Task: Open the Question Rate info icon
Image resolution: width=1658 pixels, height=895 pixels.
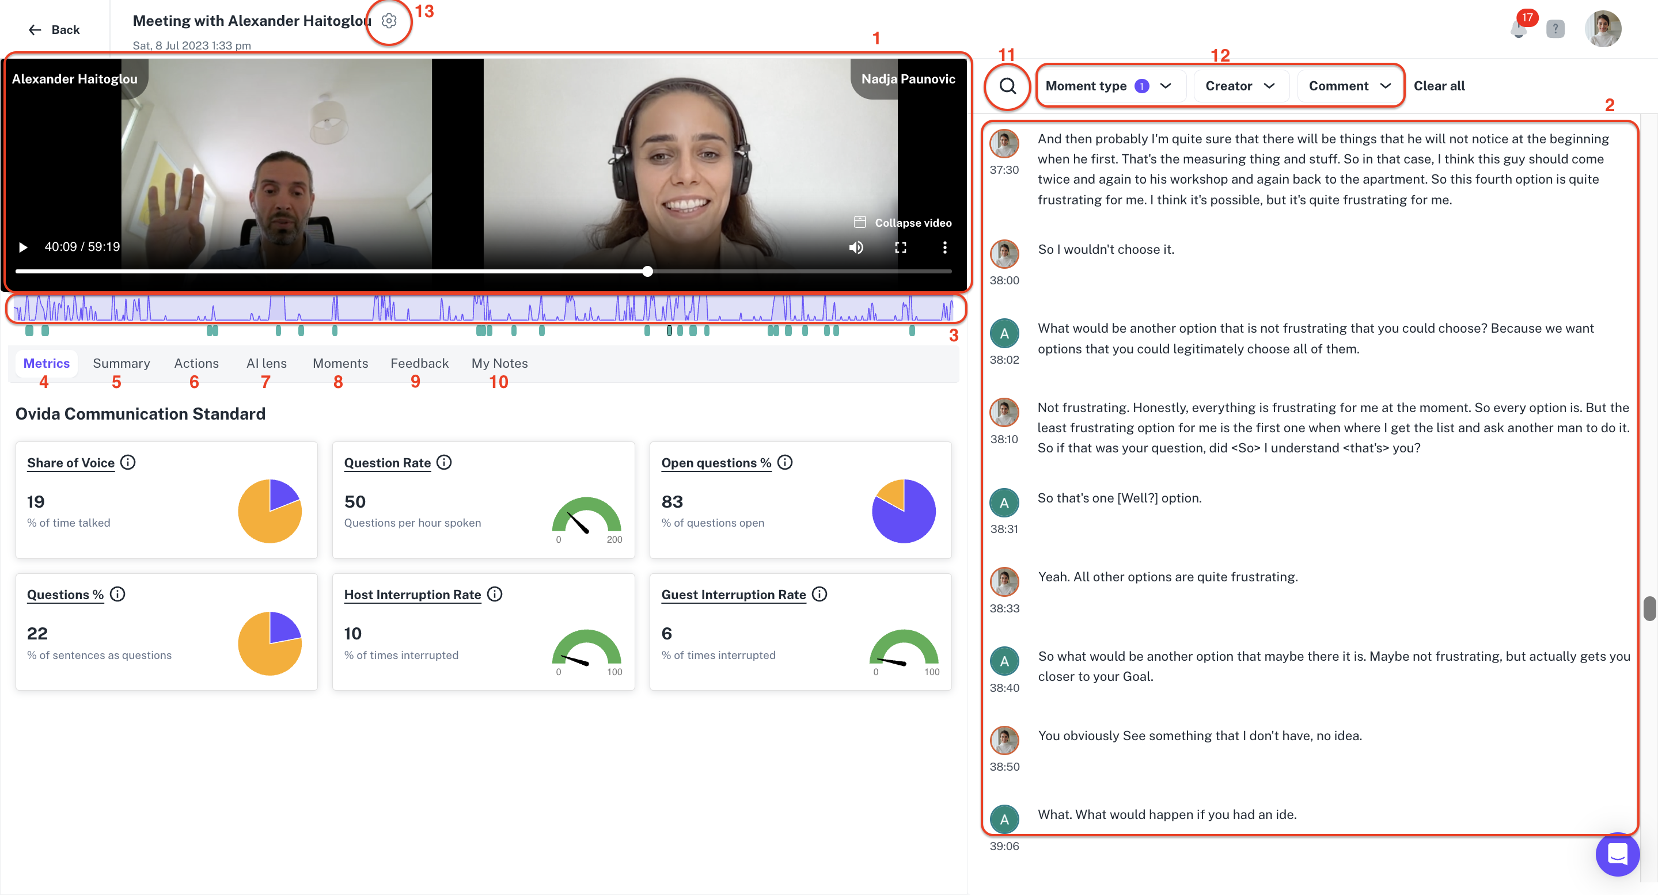Action: [x=444, y=463]
